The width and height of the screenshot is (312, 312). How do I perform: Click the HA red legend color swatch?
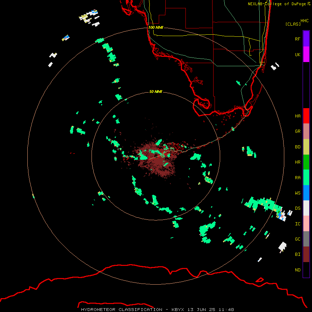(x=306, y=116)
